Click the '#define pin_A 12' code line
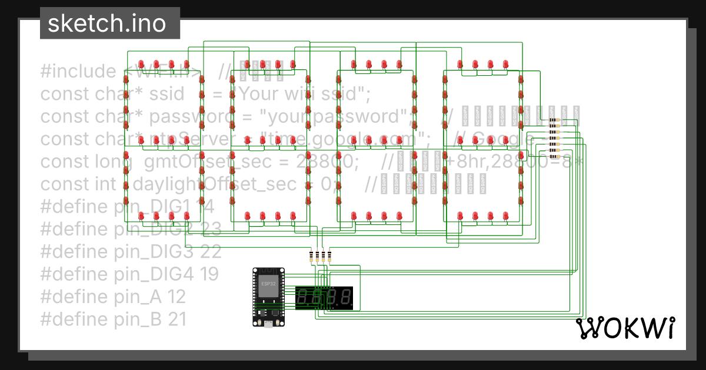This screenshot has height=370, width=706. [x=113, y=297]
